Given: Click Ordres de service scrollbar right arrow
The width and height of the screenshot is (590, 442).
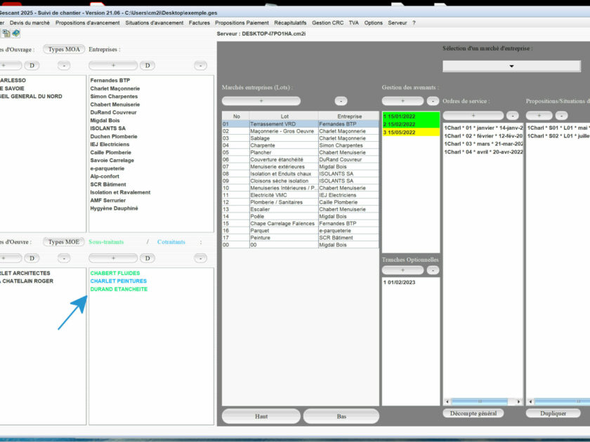Looking at the screenshot, I should 518,402.
